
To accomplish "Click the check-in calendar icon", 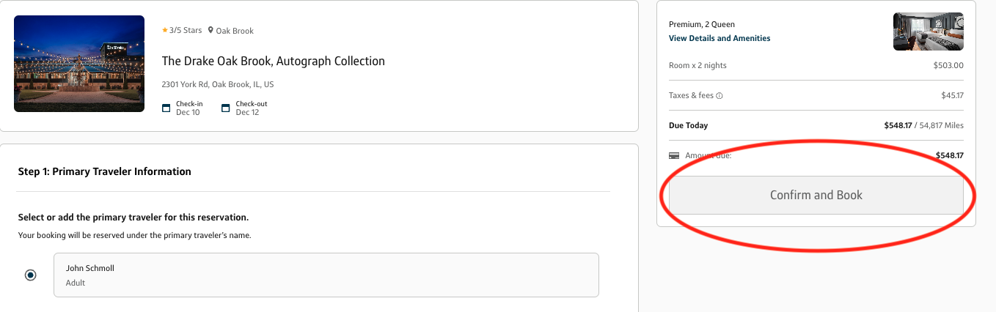I will [166, 108].
